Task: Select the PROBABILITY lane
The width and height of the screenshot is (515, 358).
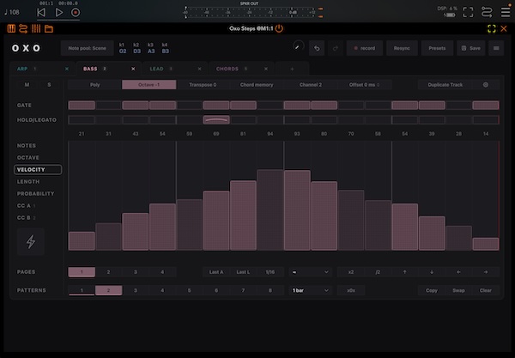Action: click(35, 193)
